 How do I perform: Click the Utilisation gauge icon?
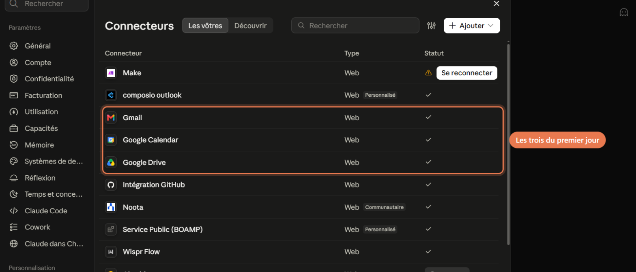[14, 112]
